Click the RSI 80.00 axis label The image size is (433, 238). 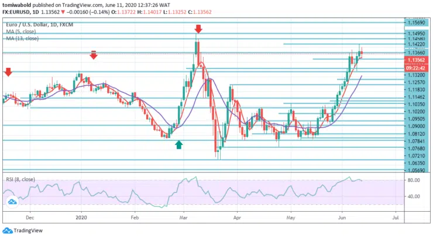(414, 180)
